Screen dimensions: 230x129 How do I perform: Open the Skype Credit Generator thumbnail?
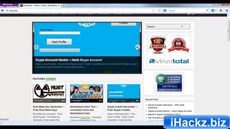pos(124,93)
